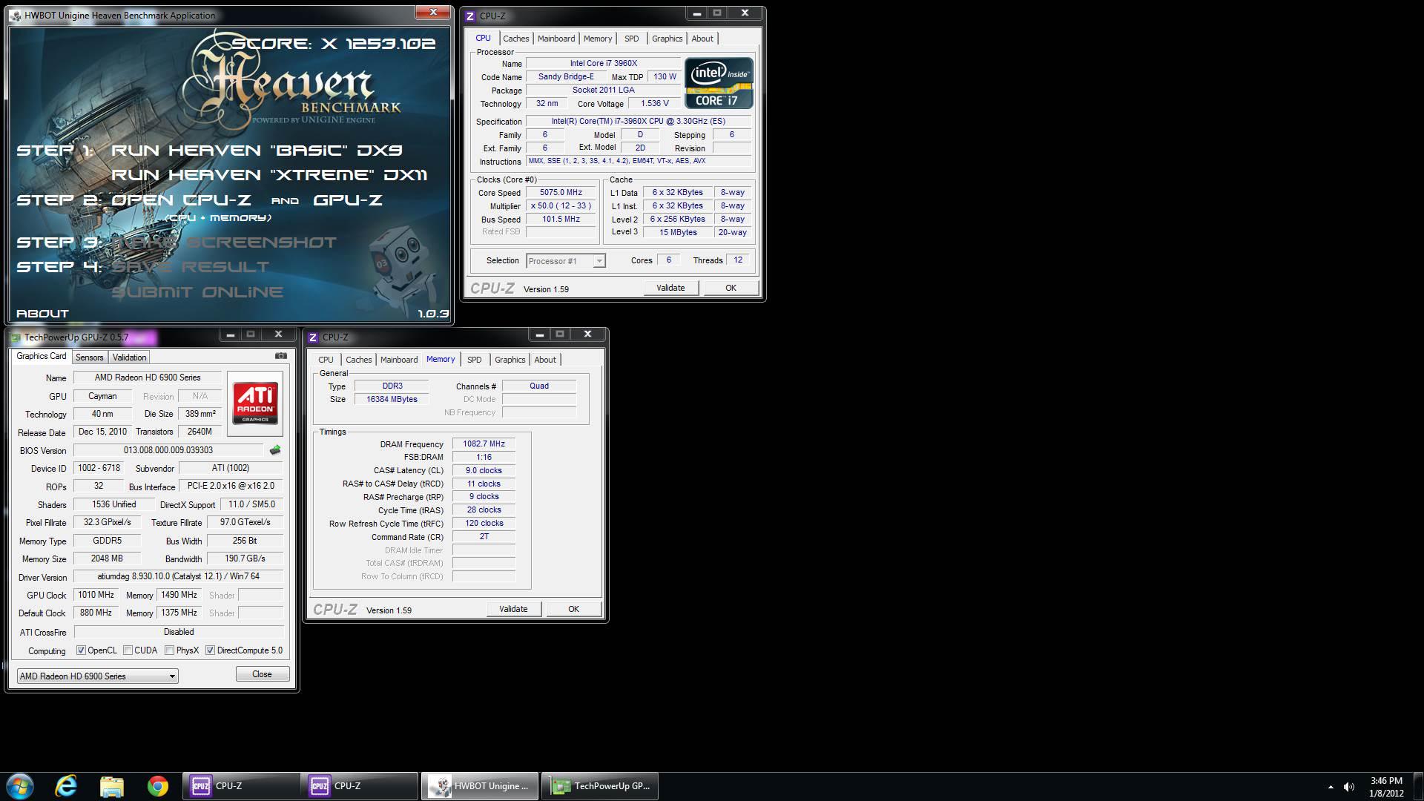This screenshot has height=801, width=1424.
Task: Click Validate in the top CPU-Z window
Action: (x=670, y=288)
